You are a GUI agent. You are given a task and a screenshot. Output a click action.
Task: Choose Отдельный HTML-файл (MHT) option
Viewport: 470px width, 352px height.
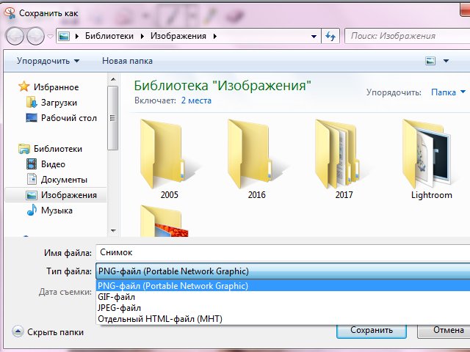283,319
